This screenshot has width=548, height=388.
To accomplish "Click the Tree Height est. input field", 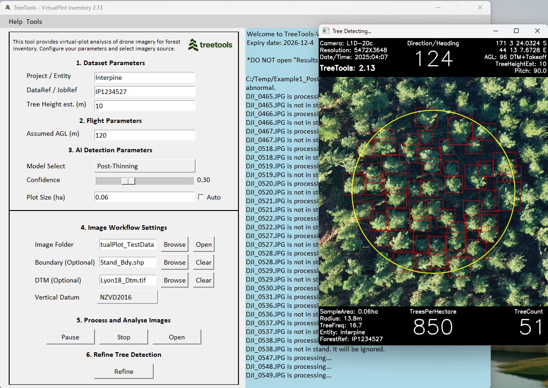I will [x=144, y=106].
